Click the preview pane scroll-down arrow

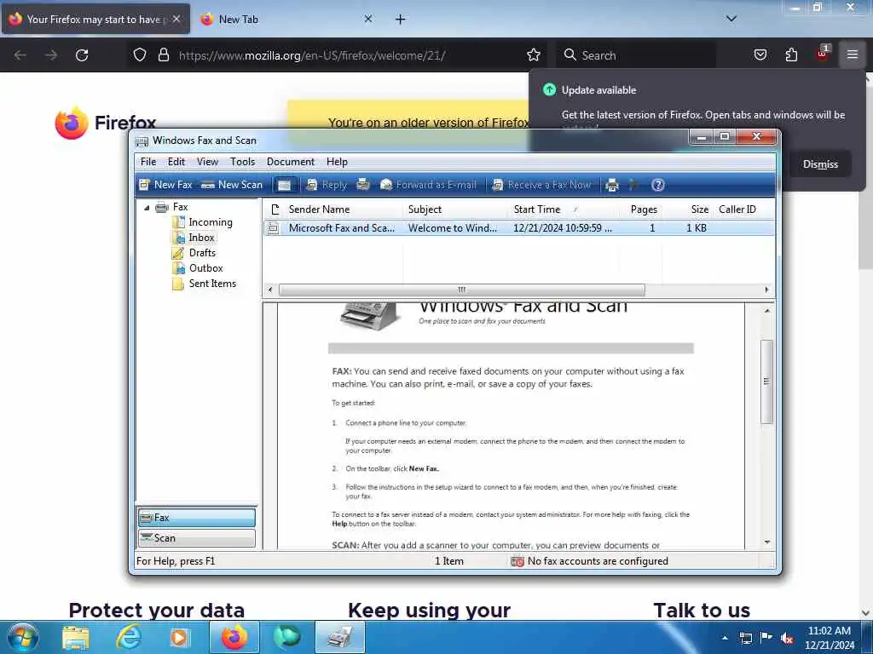(x=767, y=542)
